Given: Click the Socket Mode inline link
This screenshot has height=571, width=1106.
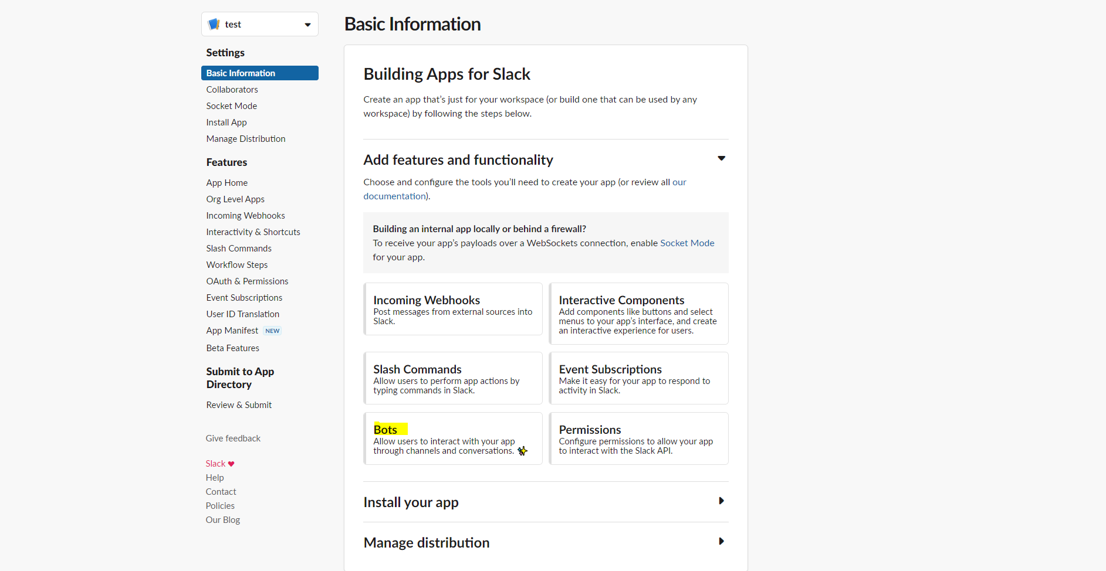Looking at the screenshot, I should (687, 243).
